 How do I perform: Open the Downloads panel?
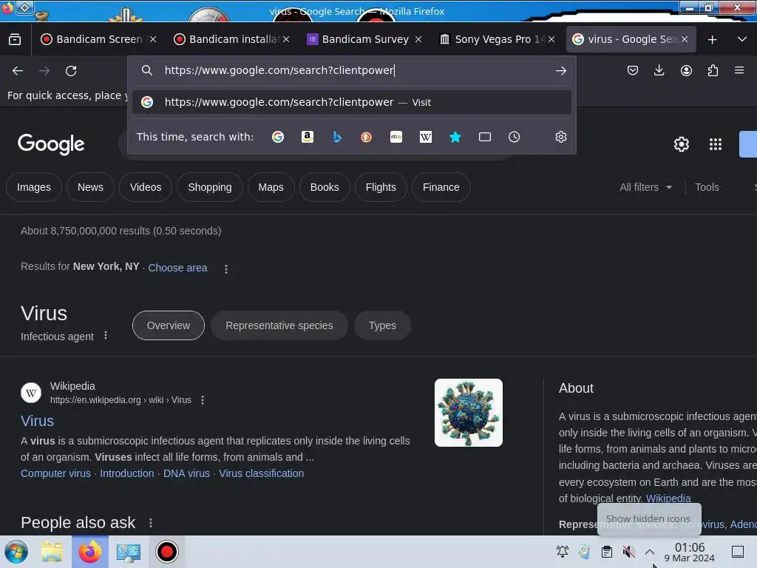tap(659, 70)
